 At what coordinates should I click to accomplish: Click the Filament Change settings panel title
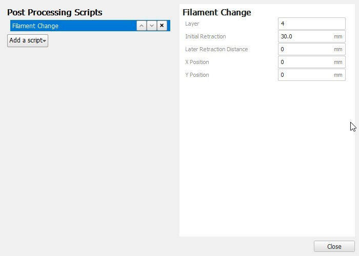coord(217,12)
